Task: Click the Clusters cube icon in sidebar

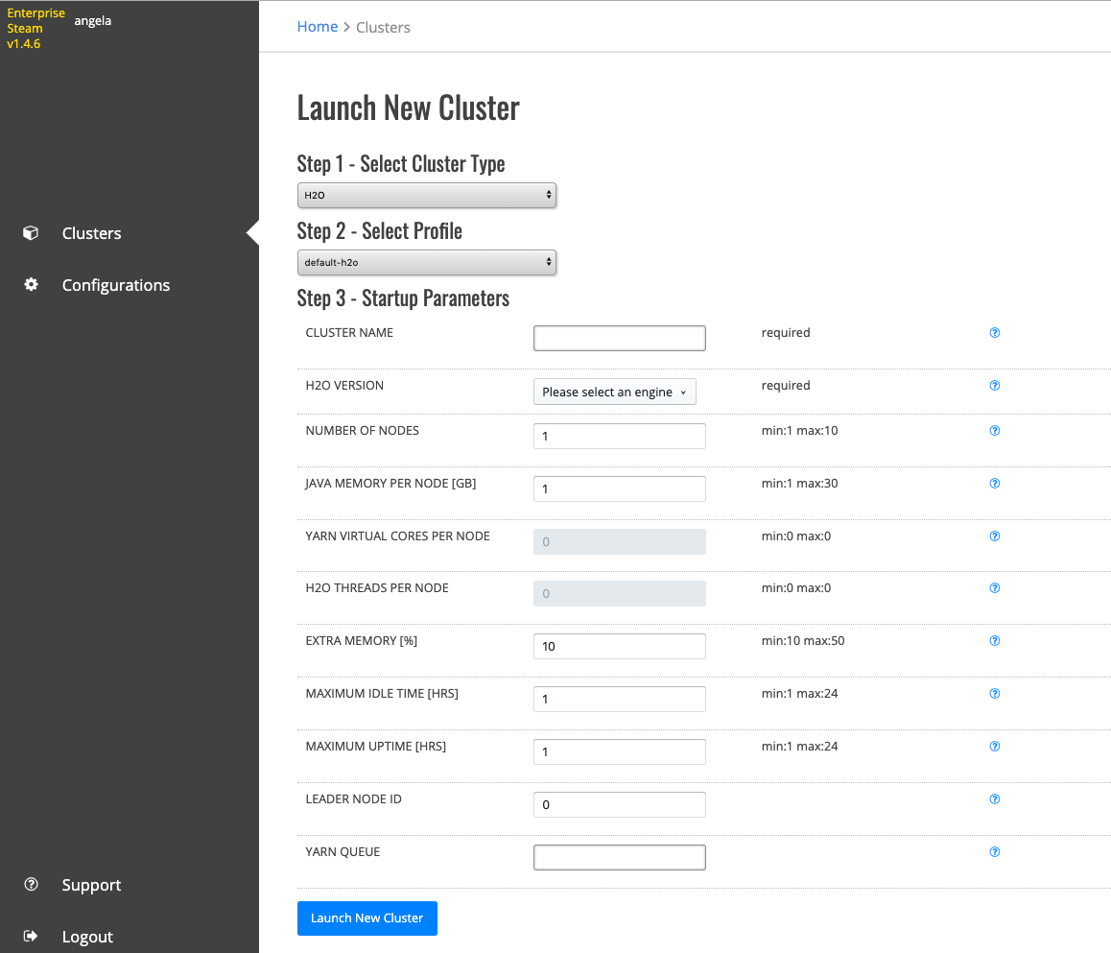Action: click(31, 233)
